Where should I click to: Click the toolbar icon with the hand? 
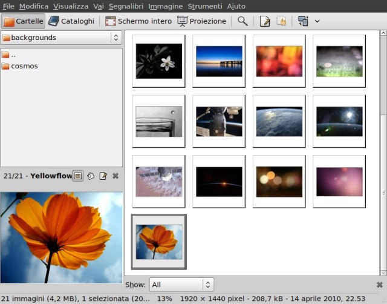pyautogui.click(x=281, y=21)
